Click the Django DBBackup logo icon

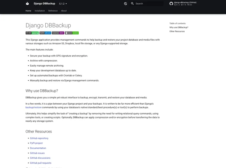click(27, 4)
